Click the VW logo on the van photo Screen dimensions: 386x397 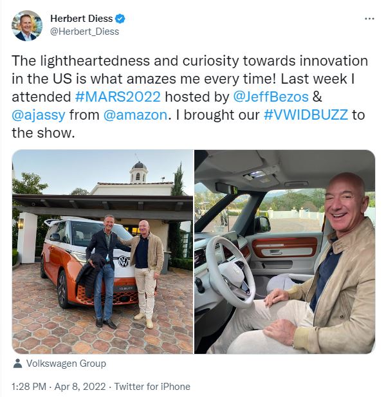click(124, 261)
